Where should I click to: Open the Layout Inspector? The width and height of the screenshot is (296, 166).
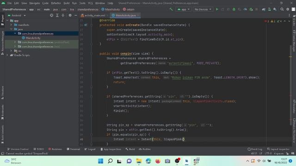278,149
